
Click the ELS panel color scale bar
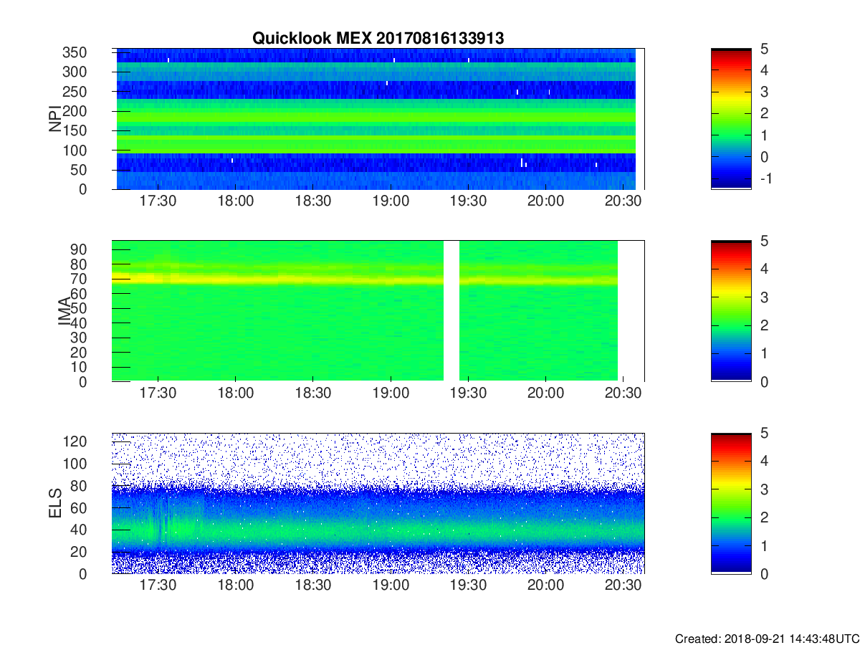(x=731, y=503)
